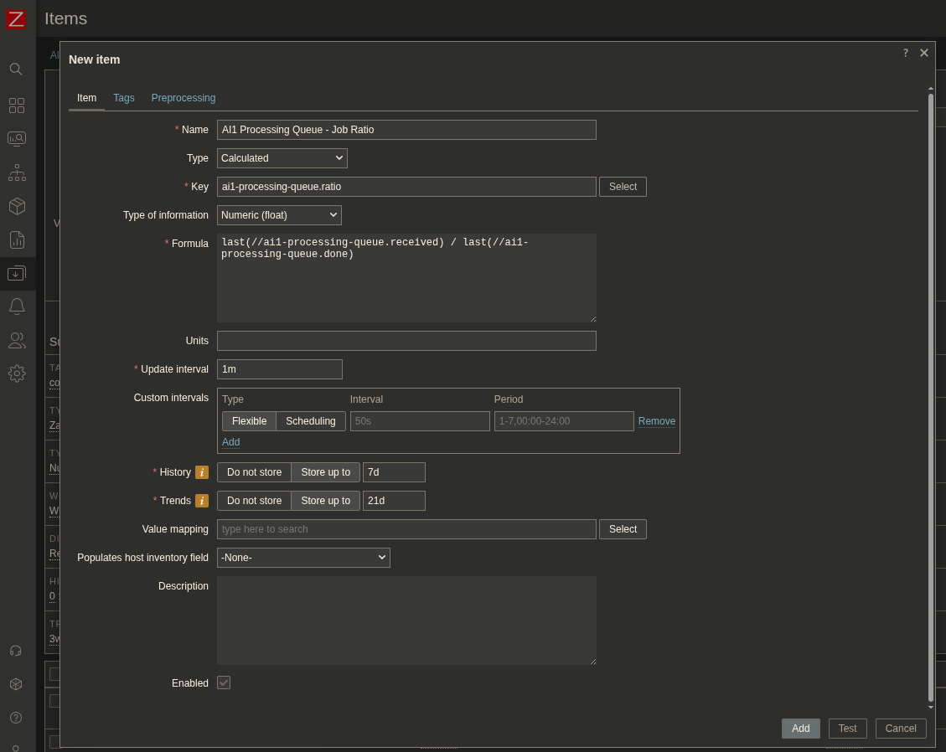Switch to the Item tab
The width and height of the screenshot is (946, 752).
(x=86, y=98)
